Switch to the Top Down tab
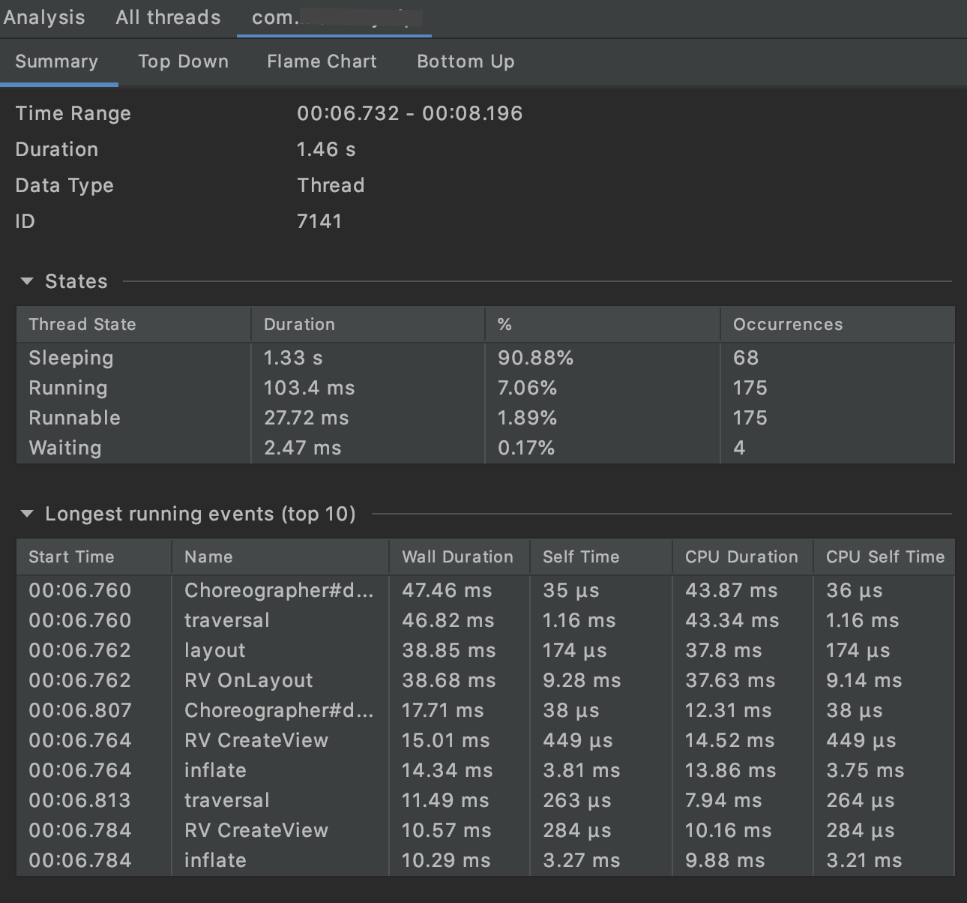Viewport: 967px width, 903px height. pos(183,61)
